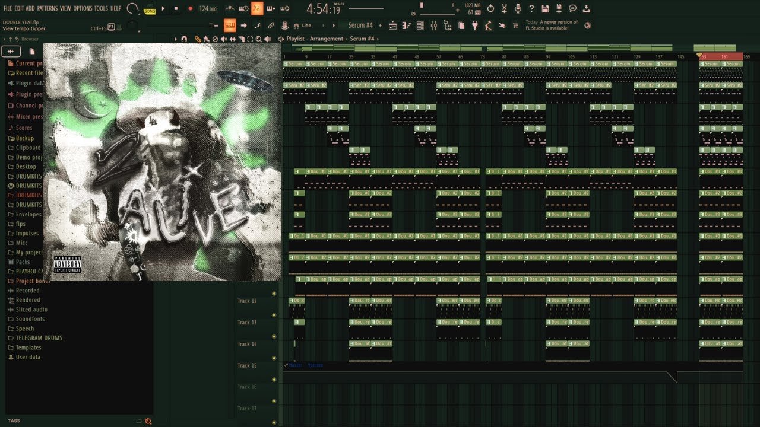
Task: Open the TOOLS menu
Action: coord(102,8)
